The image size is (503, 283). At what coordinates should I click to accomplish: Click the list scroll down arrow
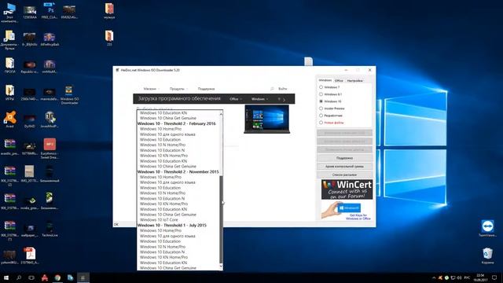221,266
